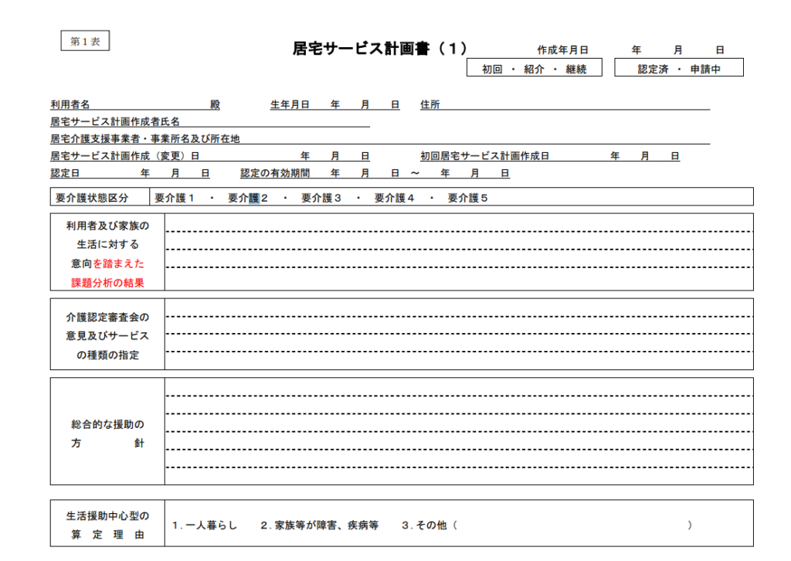The width and height of the screenshot is (791, 561).
Task: Choose 要介護2 care level
Action: (248, 198)
